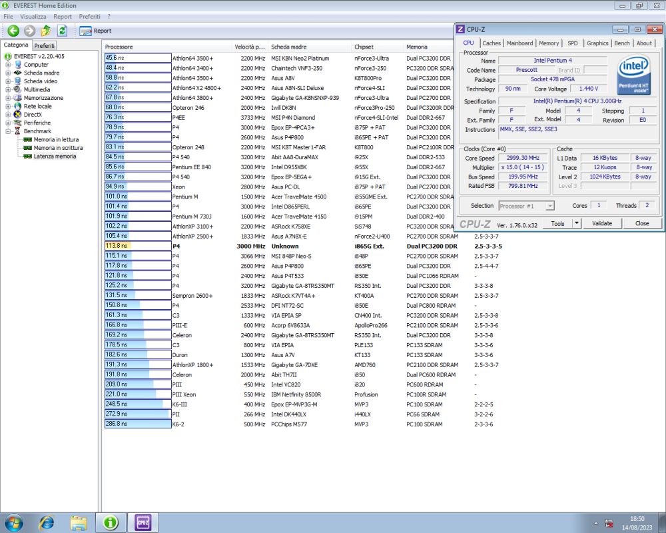Screen dimensions: 666x533
Task: Switch to the SPD tab in CPU-Z
Action: point(573,43)
